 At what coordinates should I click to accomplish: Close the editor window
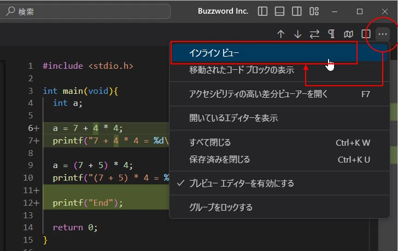[x=385, y=11]
